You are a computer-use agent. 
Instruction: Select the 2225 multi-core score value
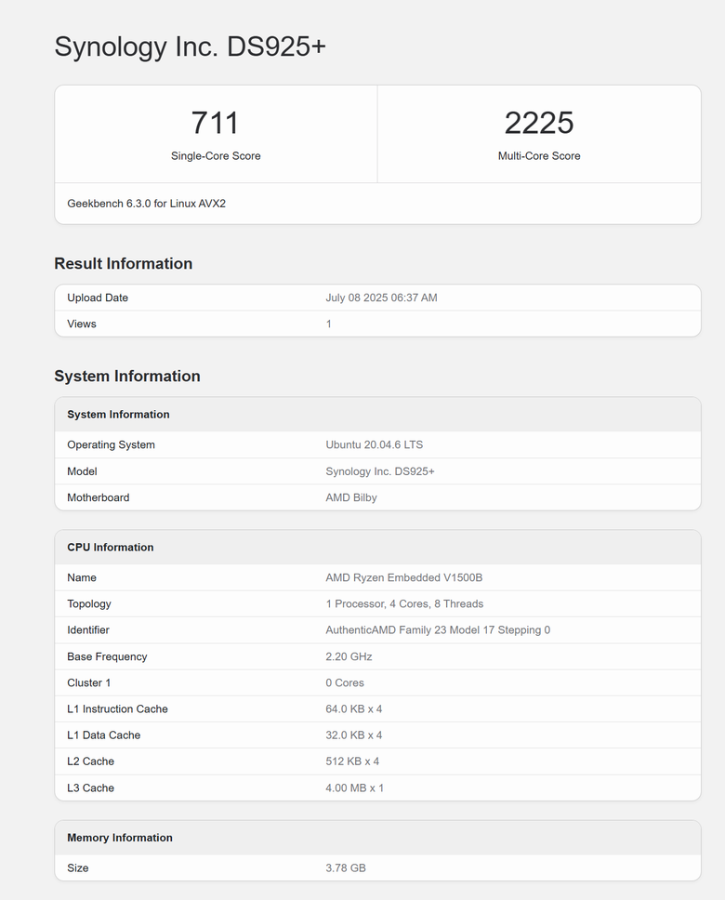pos(539,122)
